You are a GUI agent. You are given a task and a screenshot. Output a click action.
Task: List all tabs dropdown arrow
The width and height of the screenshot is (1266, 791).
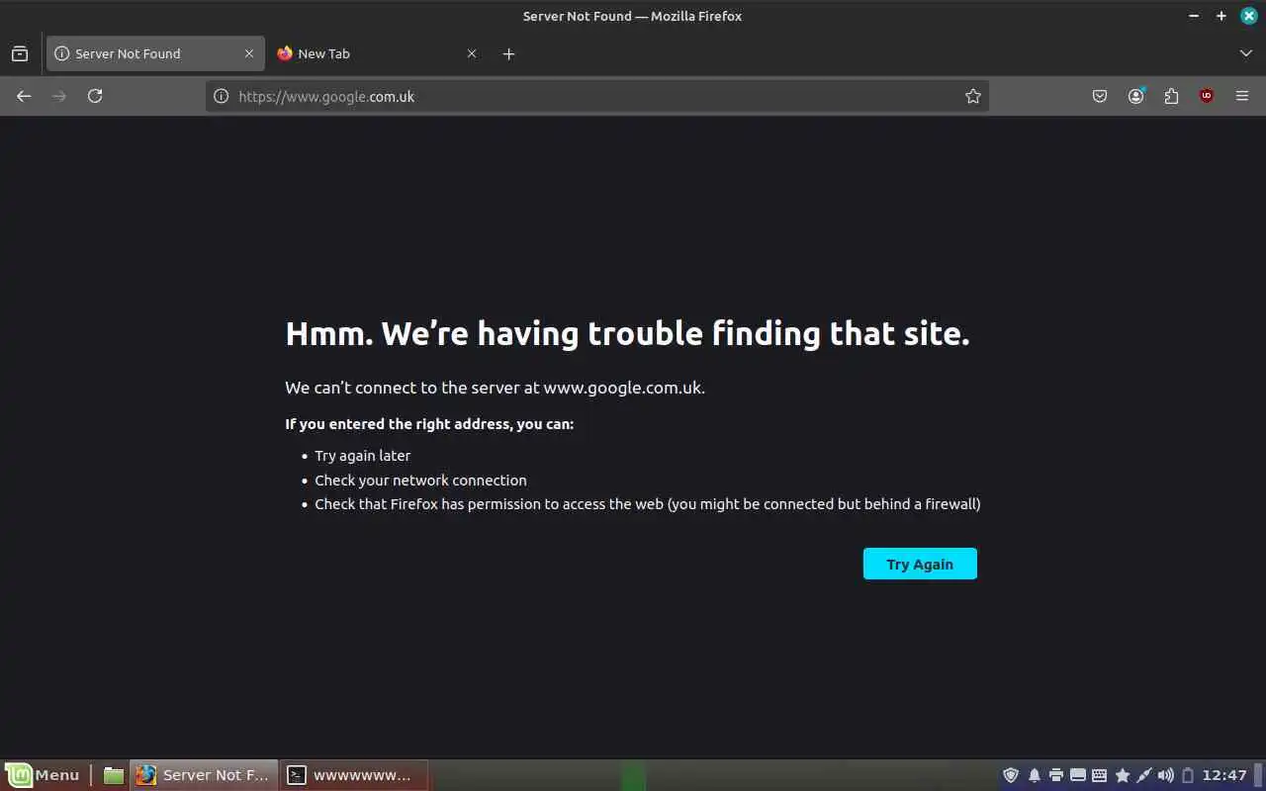tap(1245, 53)
